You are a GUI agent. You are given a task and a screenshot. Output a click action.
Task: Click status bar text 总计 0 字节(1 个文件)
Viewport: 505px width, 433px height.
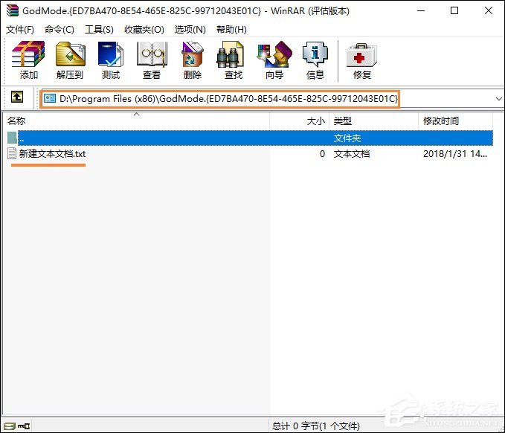pyautogui.click(x=315, y=426)
